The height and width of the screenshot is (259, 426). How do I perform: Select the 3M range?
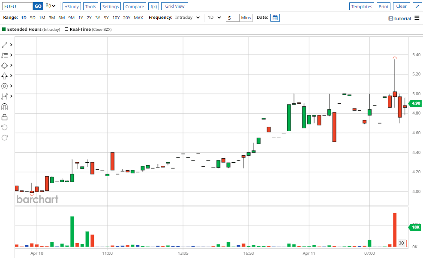51,18
